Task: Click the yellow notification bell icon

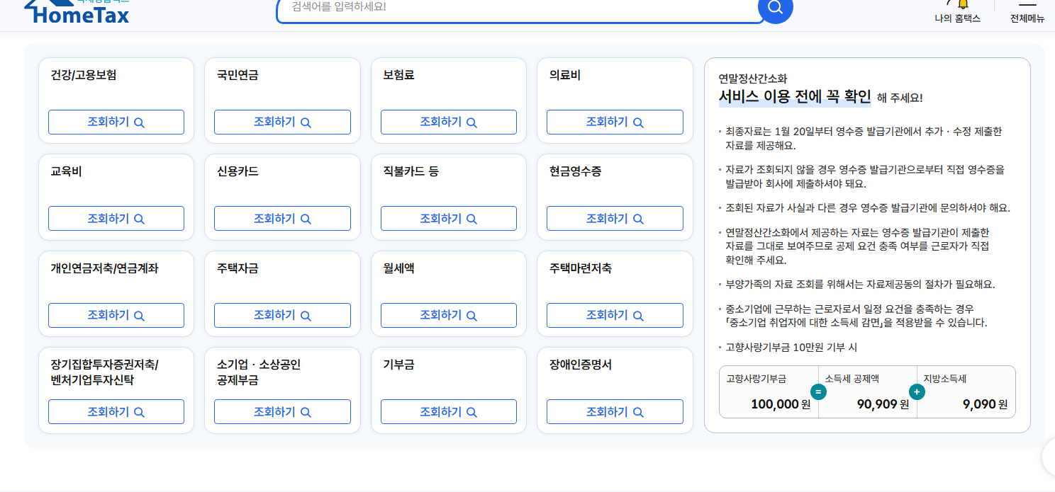Action: point(963,6)
